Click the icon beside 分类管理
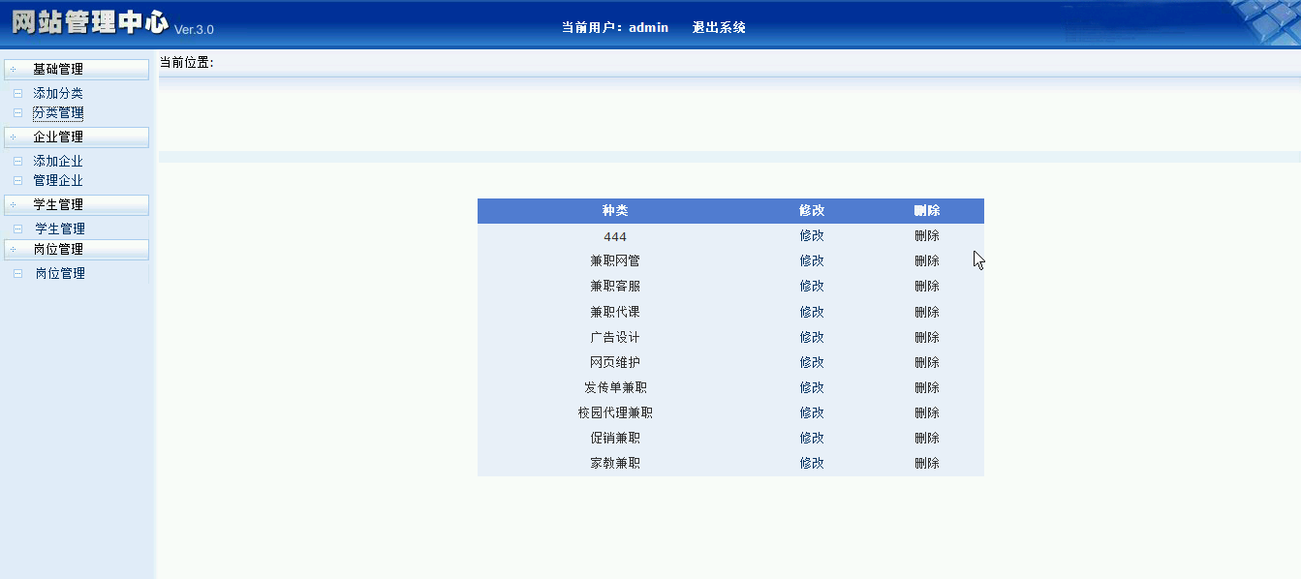 [x=17, y=113]
